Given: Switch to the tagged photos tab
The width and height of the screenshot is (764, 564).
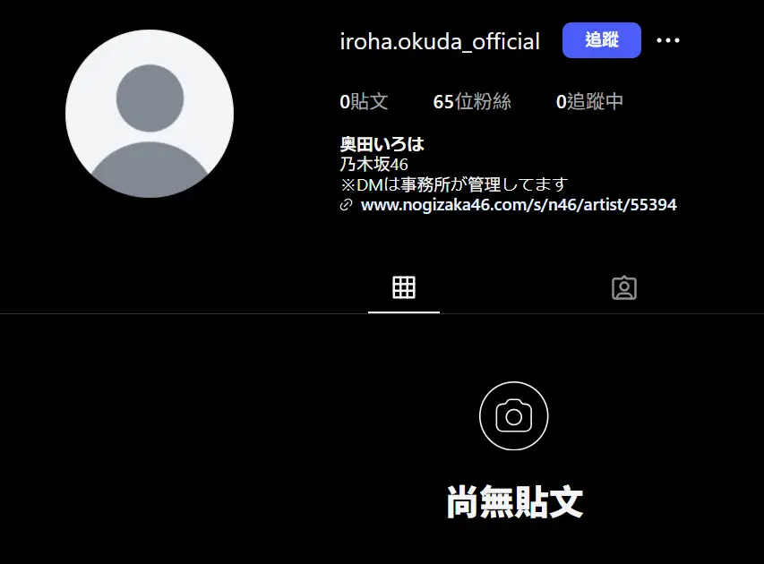Looking at the screenshot, I should [624, 288].
